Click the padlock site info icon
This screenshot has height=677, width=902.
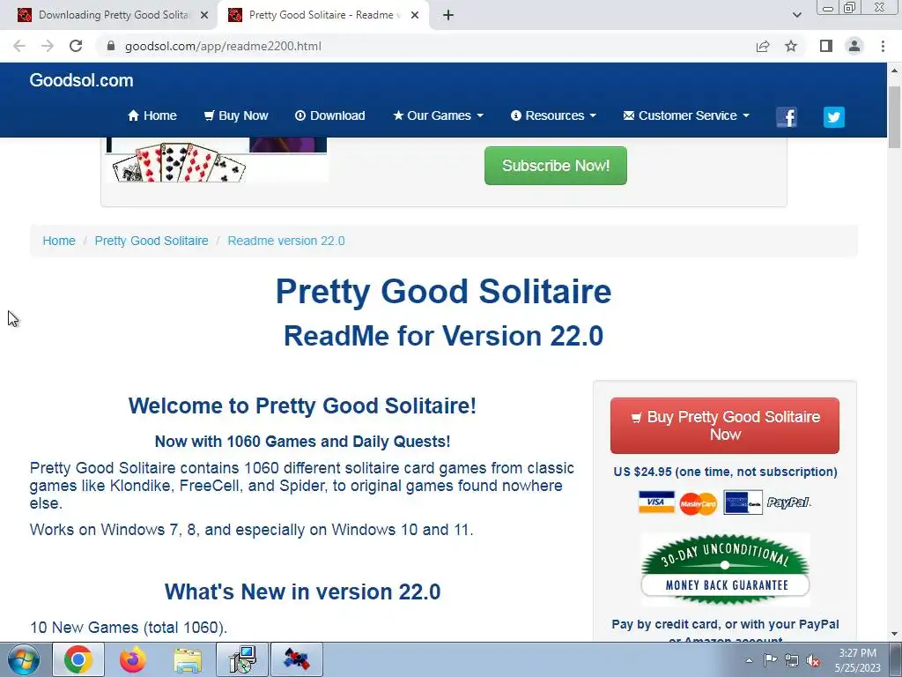coord(111,46)
